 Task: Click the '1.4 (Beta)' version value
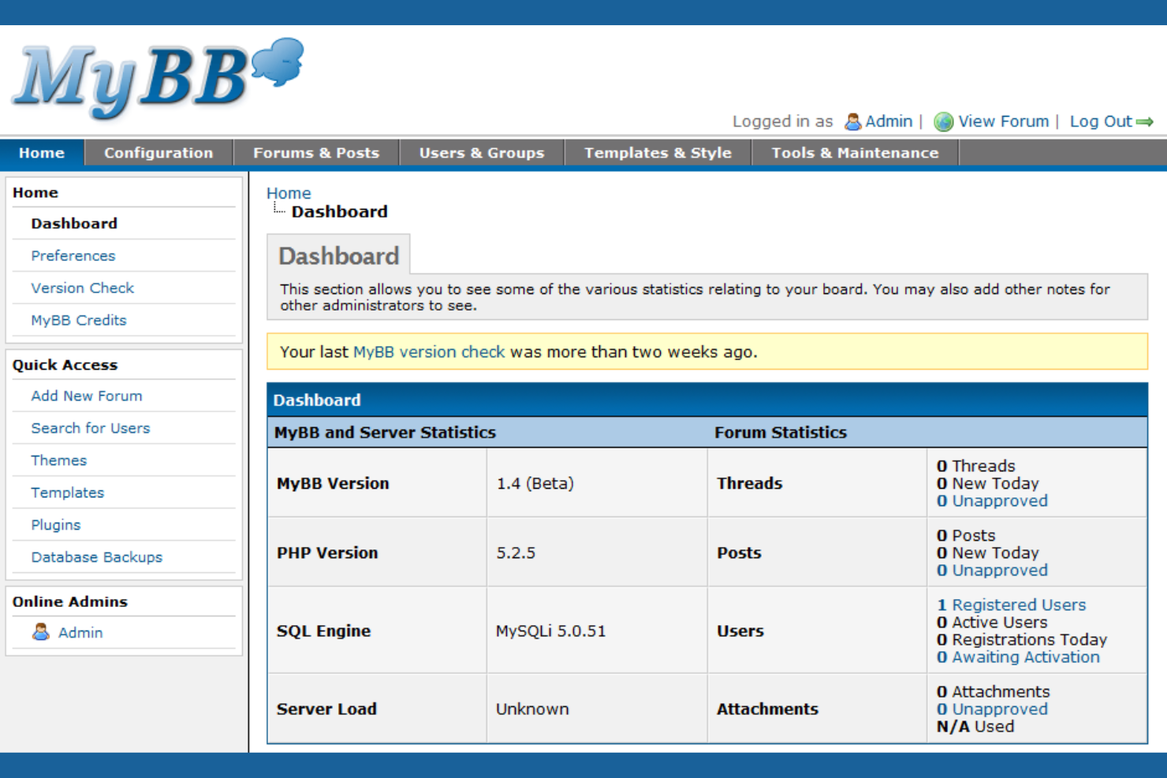[535, 484]
